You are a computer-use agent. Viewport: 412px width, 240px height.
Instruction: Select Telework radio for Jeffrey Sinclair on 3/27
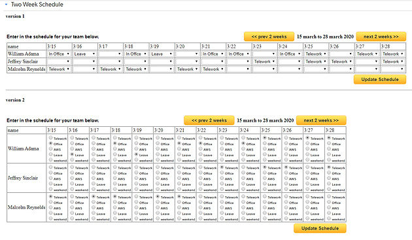(x=307, y=167)
